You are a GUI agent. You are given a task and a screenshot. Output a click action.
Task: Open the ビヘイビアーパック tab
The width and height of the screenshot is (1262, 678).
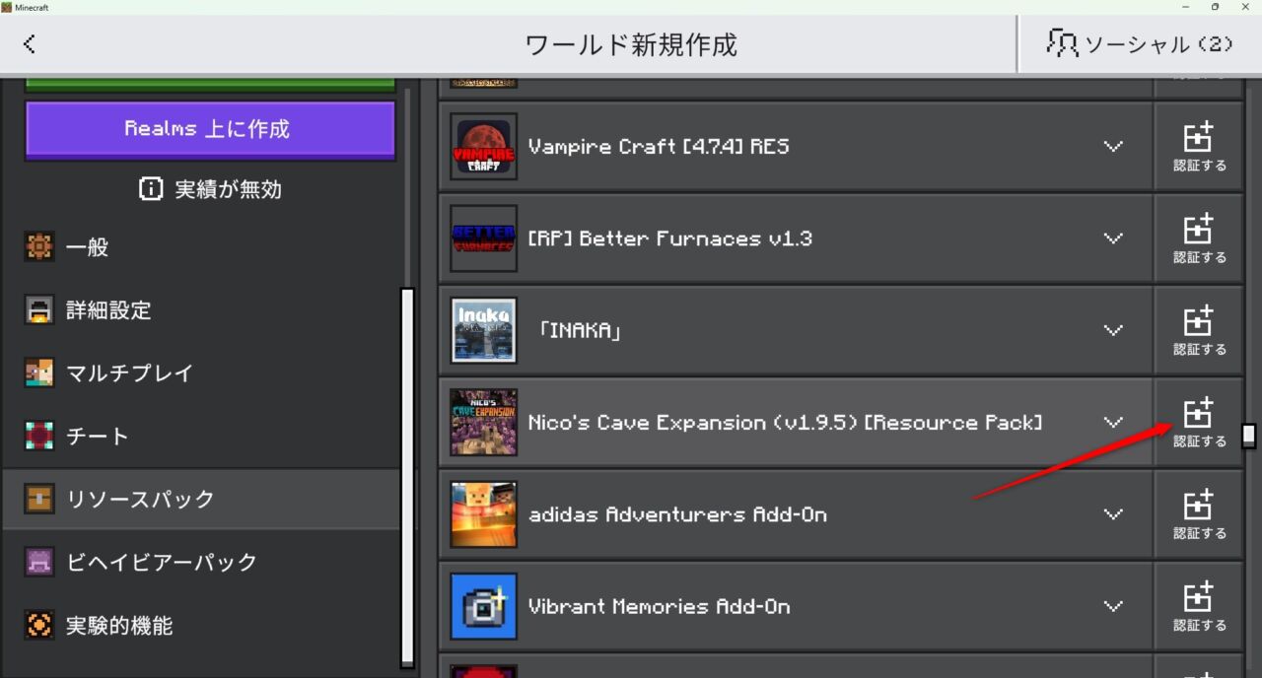pyautogui.click(x=201, y=563)
